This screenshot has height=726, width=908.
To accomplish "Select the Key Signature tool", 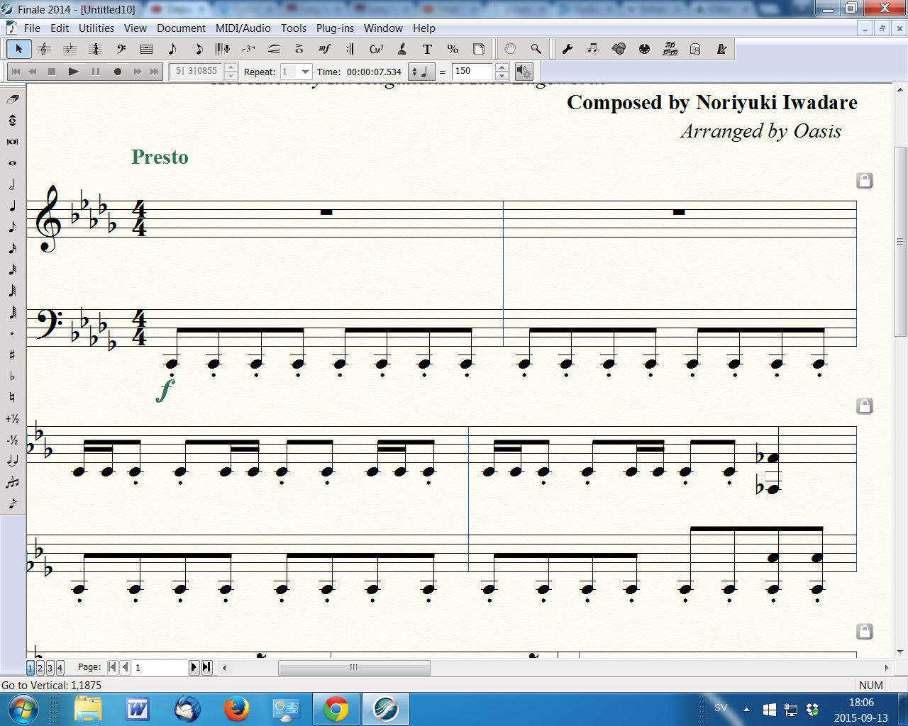I will click(70, 49).
